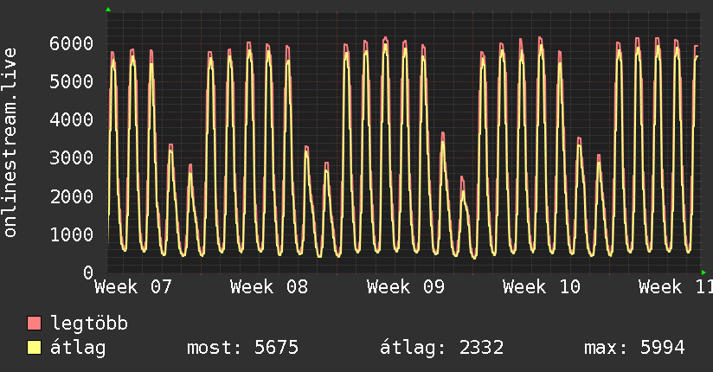
Task: Click the 1000 y-axis tick label
Action: pyautogui.click(x=70, y=234)
